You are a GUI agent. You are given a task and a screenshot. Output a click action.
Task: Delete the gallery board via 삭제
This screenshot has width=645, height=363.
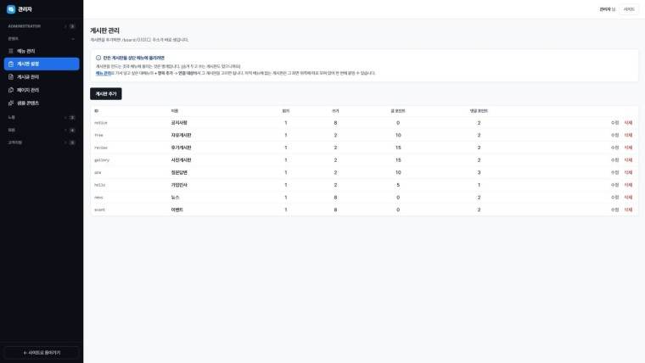(628, 160)
